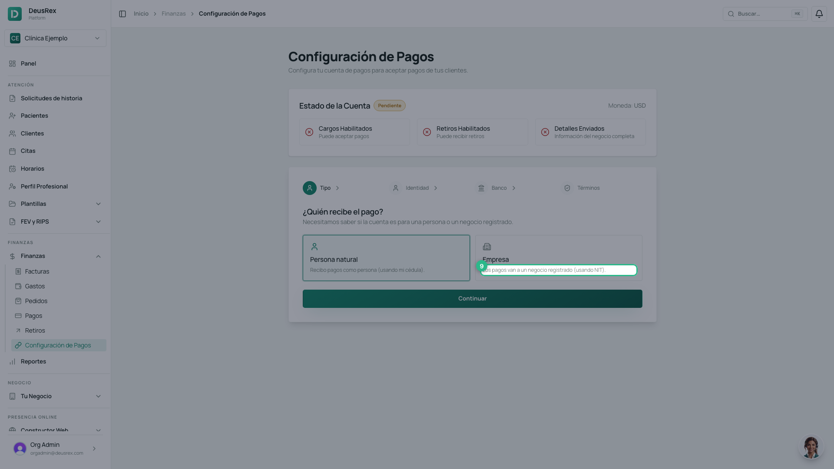Click the Pacientes user-plus icon
834x469 pixels.
point(12,116)
